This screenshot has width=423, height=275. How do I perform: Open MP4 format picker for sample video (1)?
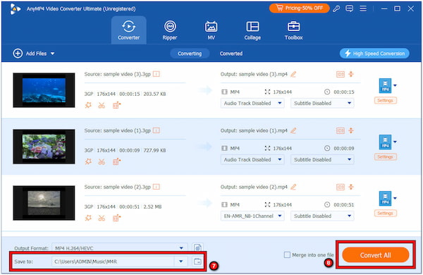coord(388,142)
